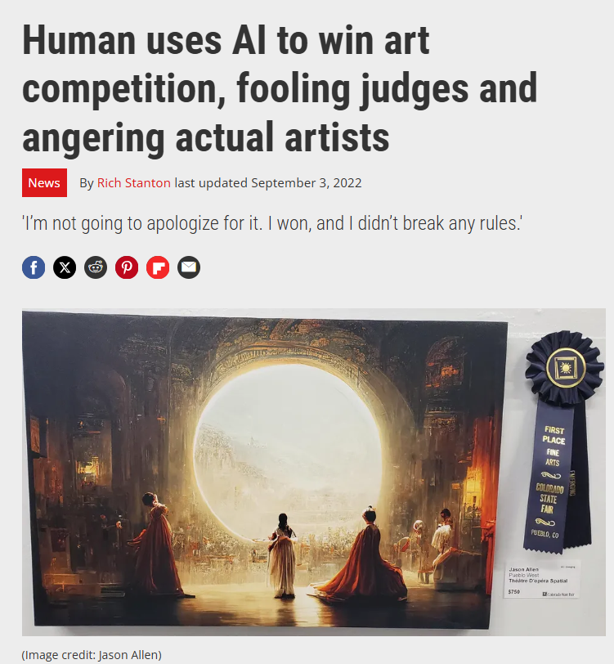
Task: Share the article on X
Action: 65,267
